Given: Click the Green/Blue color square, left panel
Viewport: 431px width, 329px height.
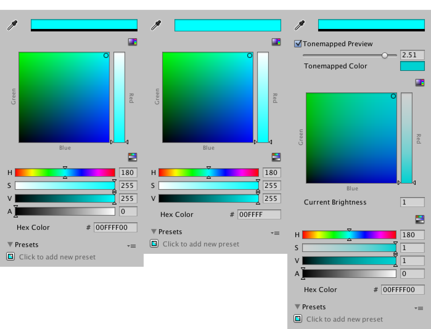Looking at the screenshot, I should (x=64, y=97).
